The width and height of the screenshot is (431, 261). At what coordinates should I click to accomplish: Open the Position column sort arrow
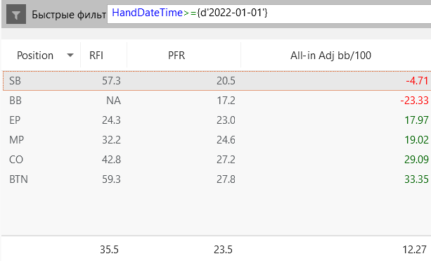click(70, 56)
